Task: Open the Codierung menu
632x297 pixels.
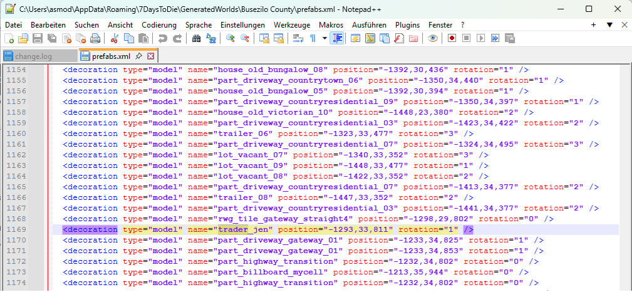Action: [159, 24]
